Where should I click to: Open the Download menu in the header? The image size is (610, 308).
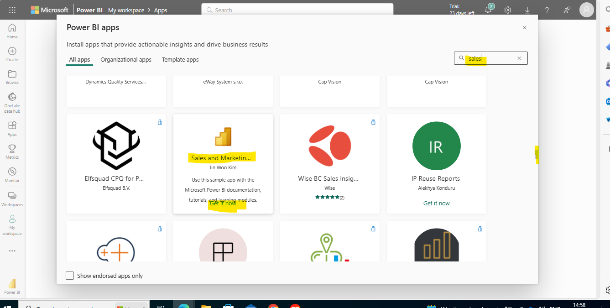[527, 10]
